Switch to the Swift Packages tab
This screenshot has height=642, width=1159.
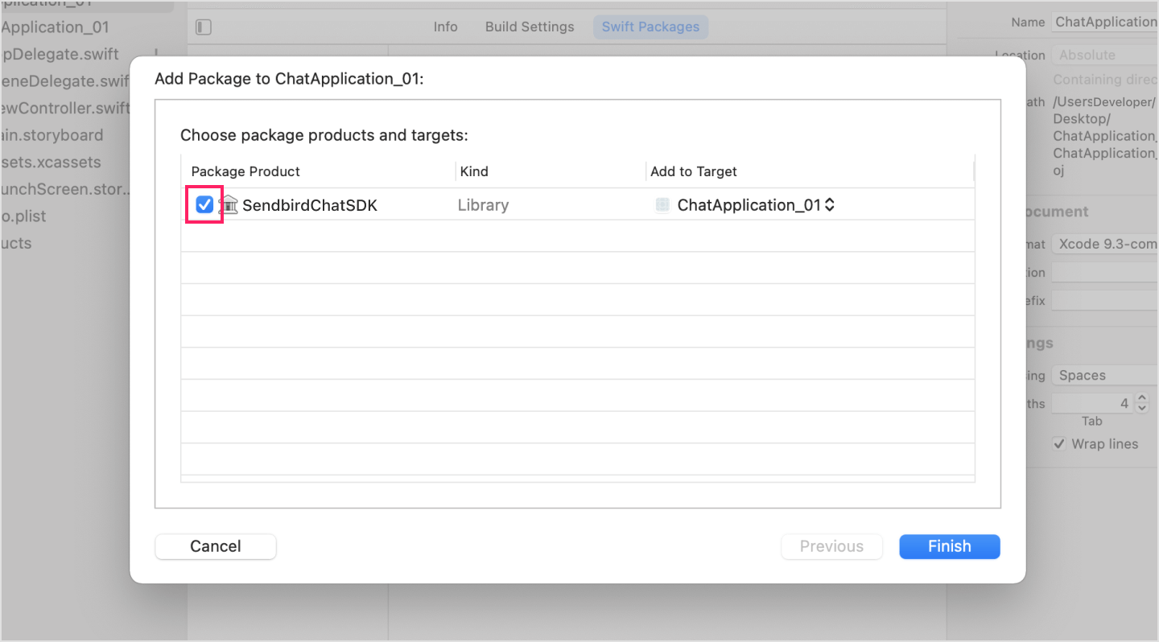(650, 27)
